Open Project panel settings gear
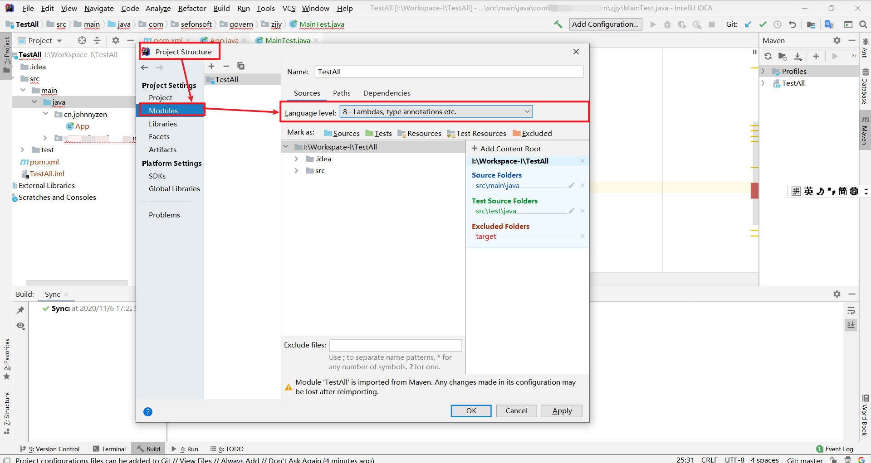 tap(116, 40)
